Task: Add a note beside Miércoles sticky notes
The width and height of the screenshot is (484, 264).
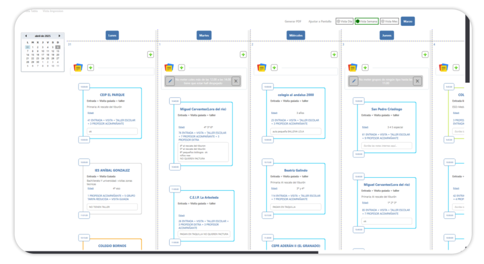Action: pyautogui.click(x=274, y=68)
